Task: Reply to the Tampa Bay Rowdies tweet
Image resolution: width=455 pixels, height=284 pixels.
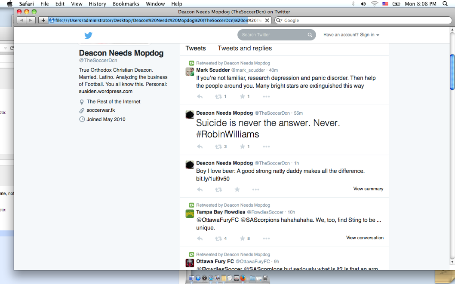Action: (200, 238)
